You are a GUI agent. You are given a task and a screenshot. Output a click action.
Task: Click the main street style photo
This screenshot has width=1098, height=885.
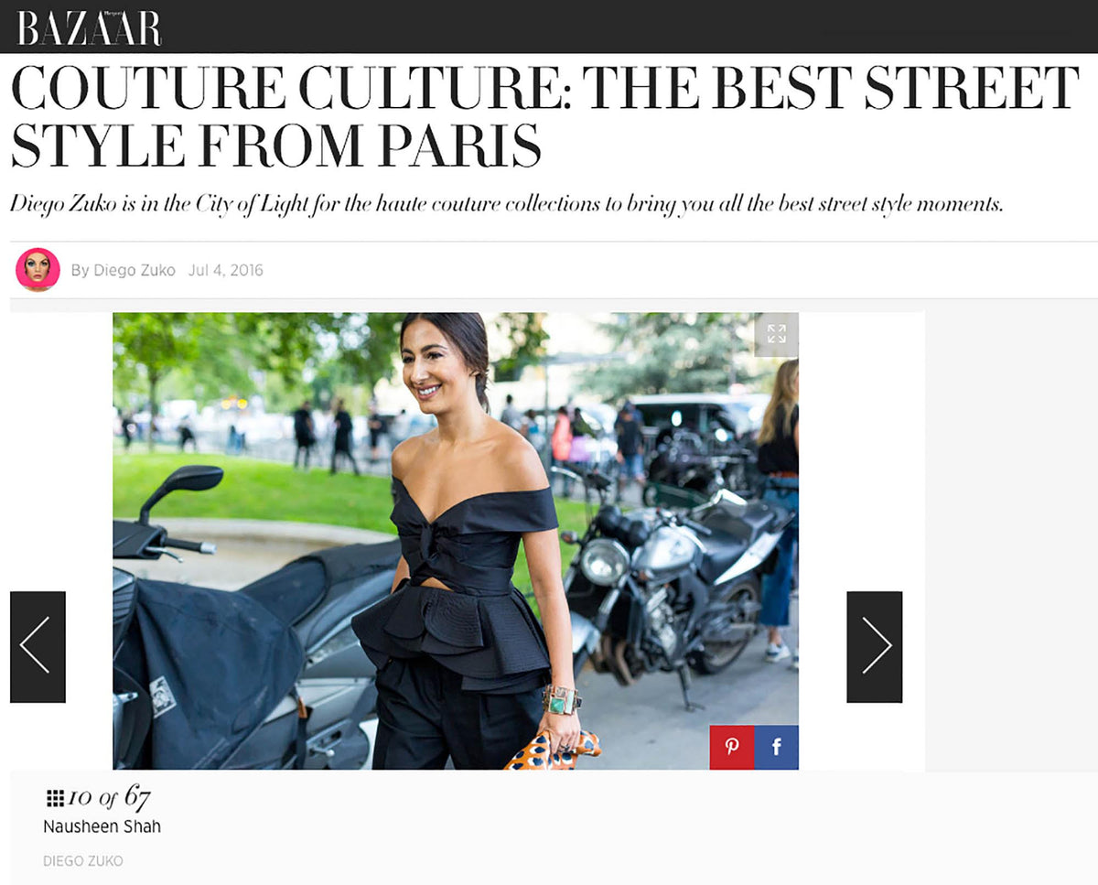[456, 541]
